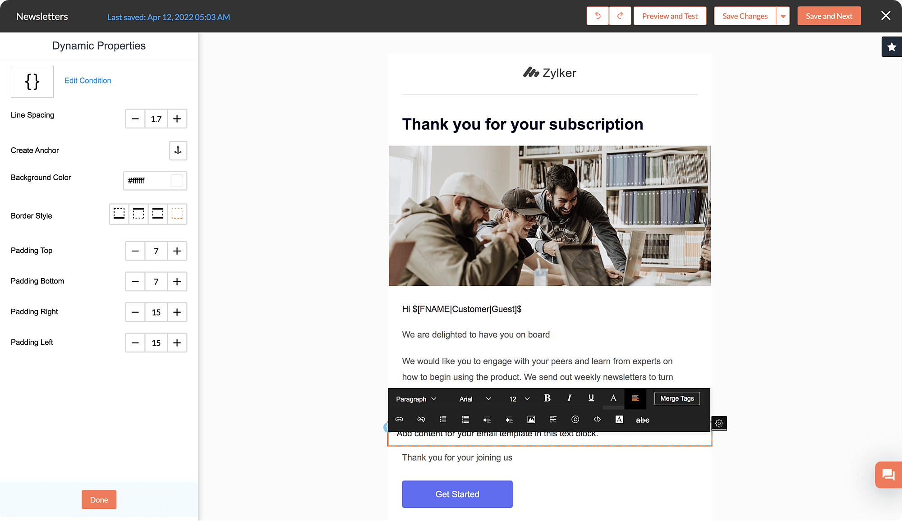Click the Merge Tags button
This screenshot has height=521, width=902.
677,398
